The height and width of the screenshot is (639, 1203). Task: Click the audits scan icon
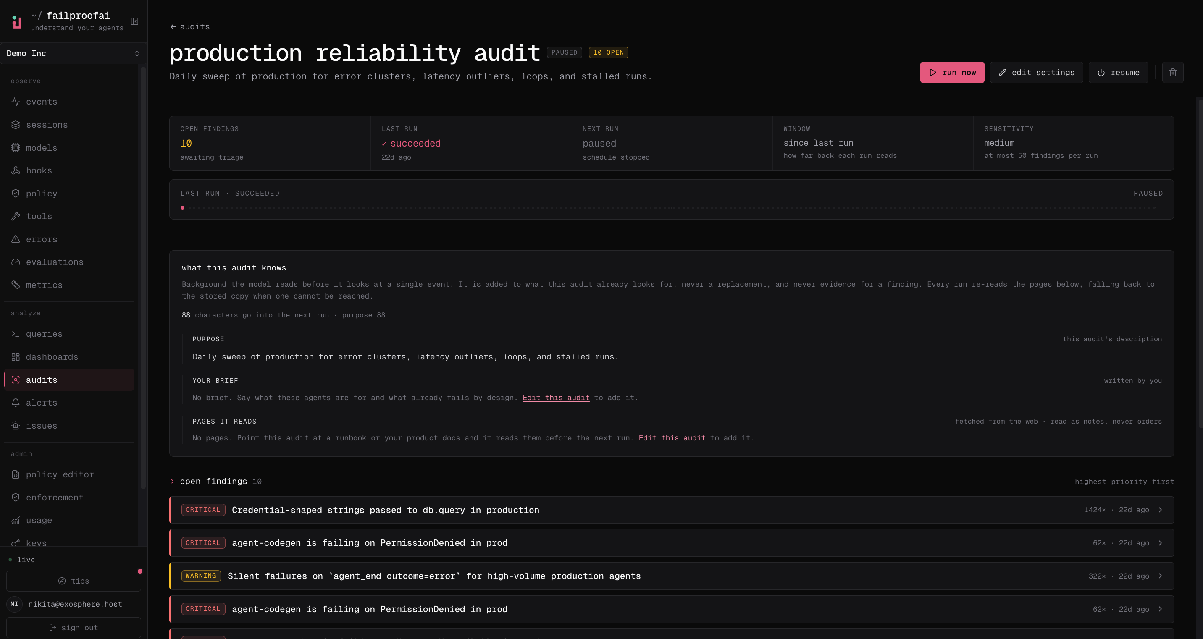(16, 380)
